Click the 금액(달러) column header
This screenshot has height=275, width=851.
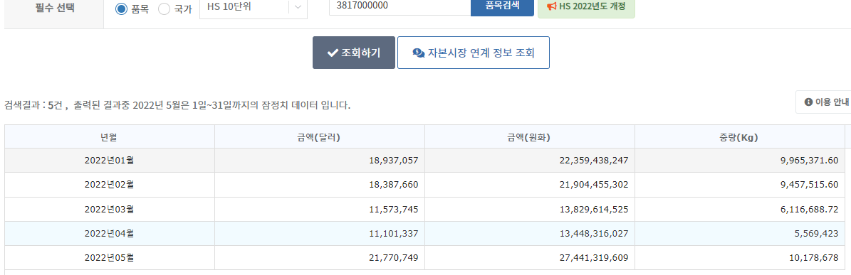(x=320, y=137)
